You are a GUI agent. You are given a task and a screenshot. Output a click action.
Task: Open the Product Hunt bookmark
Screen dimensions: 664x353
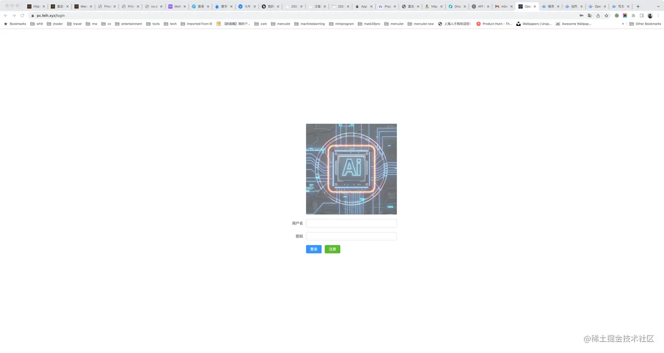[494, 24]
